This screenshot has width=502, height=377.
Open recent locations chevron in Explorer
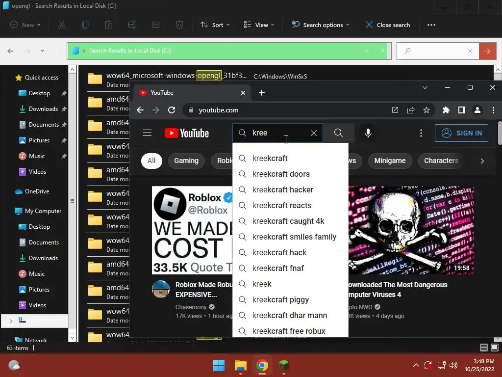tap(42, 51)
